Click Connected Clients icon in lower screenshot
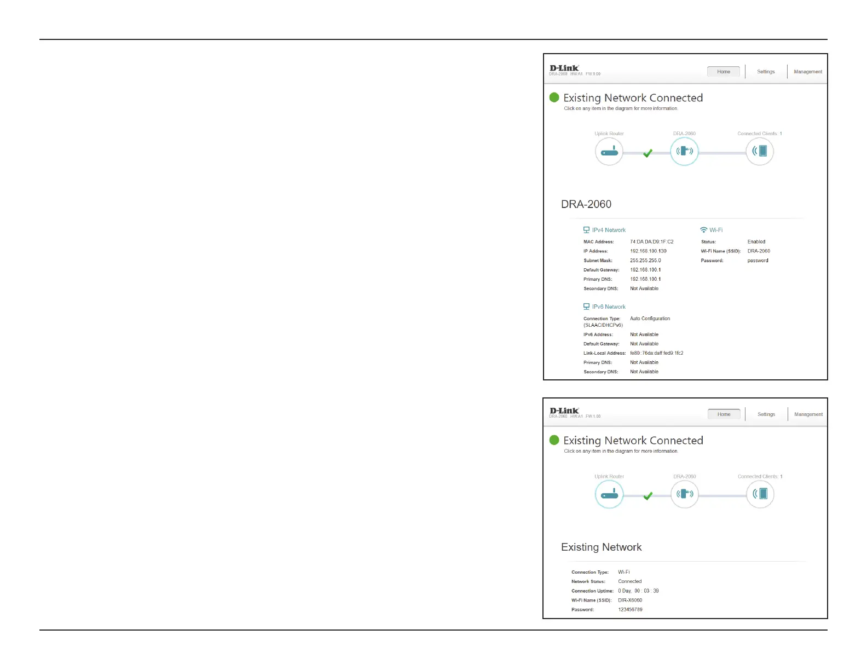Viewport: 867px width, 670px height. pyautogui.click(x=760, y=494)
